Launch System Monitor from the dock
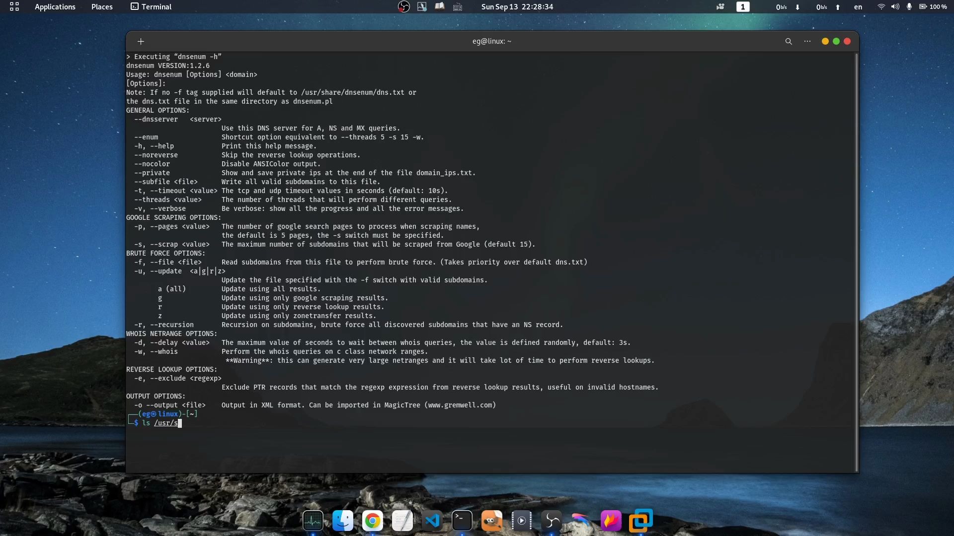This screenshot has height=536, width=954. (313, 521)
